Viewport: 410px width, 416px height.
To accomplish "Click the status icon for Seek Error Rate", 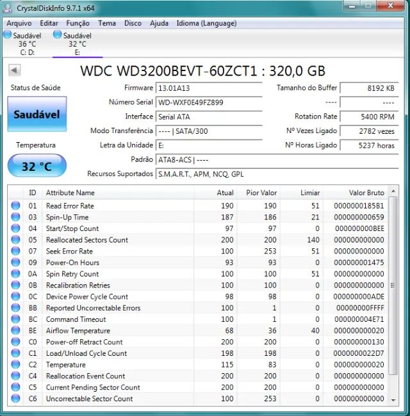I will (15, 251).
